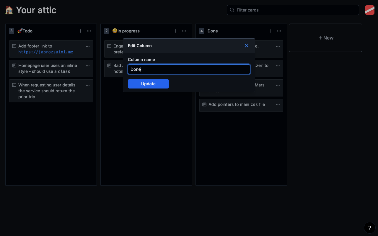Add a card to the In progress column
The image size is (378, 236).
176,31
